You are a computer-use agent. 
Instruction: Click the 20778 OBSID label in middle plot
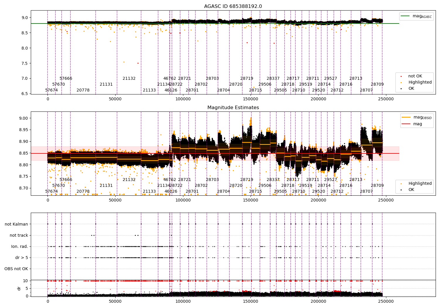[x=83, y=192]
